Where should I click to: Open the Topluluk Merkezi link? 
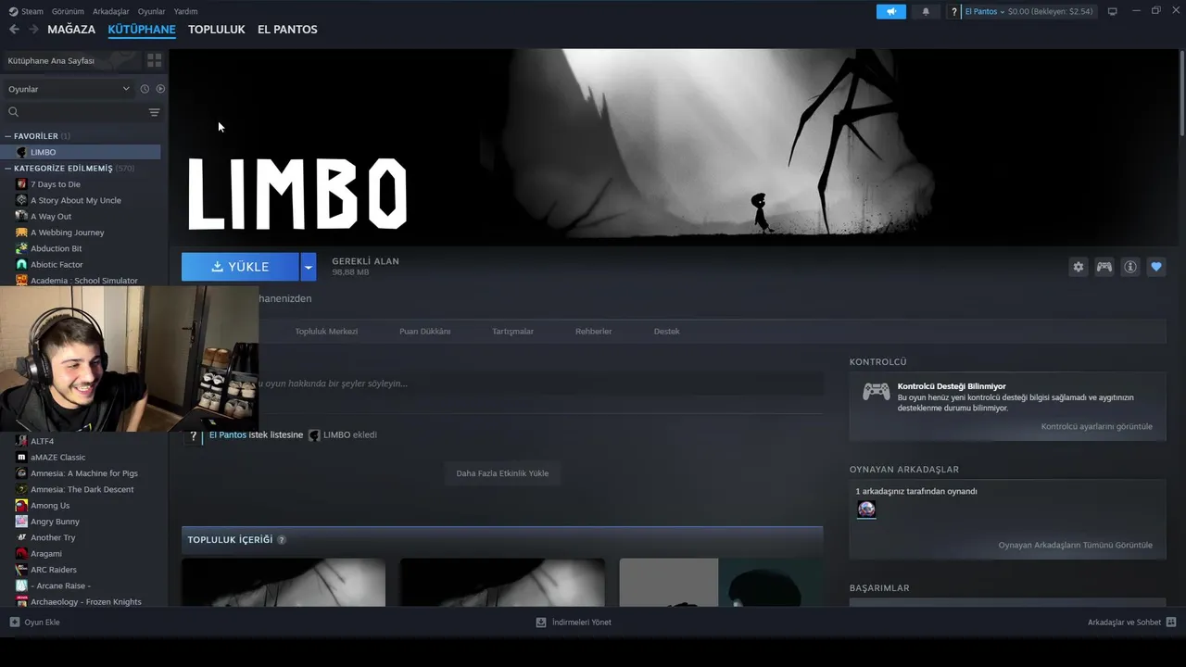326,332
